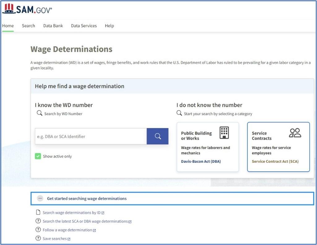This screenshot has height=245, width=317.
Task: Select the Public Building or Works card
Action: (x=208, y=147)
